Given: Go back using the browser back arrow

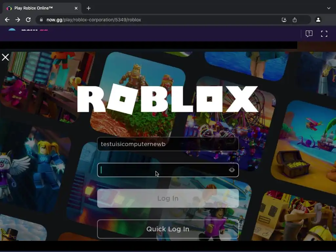Looking at the screenshot, I should 7,20.
